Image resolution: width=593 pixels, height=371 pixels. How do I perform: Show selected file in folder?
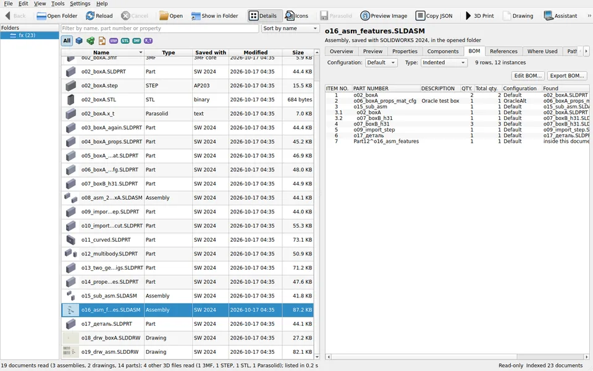(214, 16)
